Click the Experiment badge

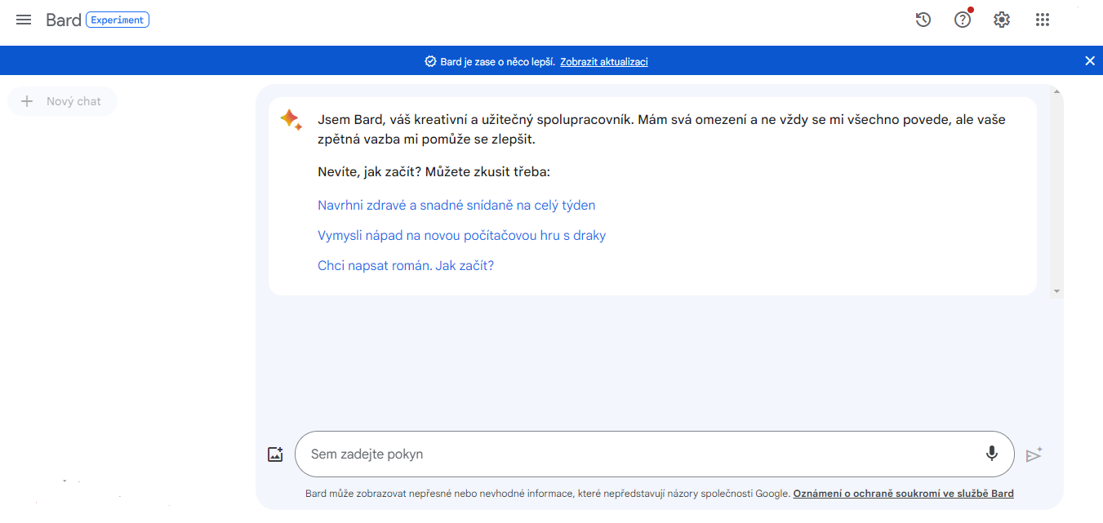pyautogui.click(x=118, y=20)
